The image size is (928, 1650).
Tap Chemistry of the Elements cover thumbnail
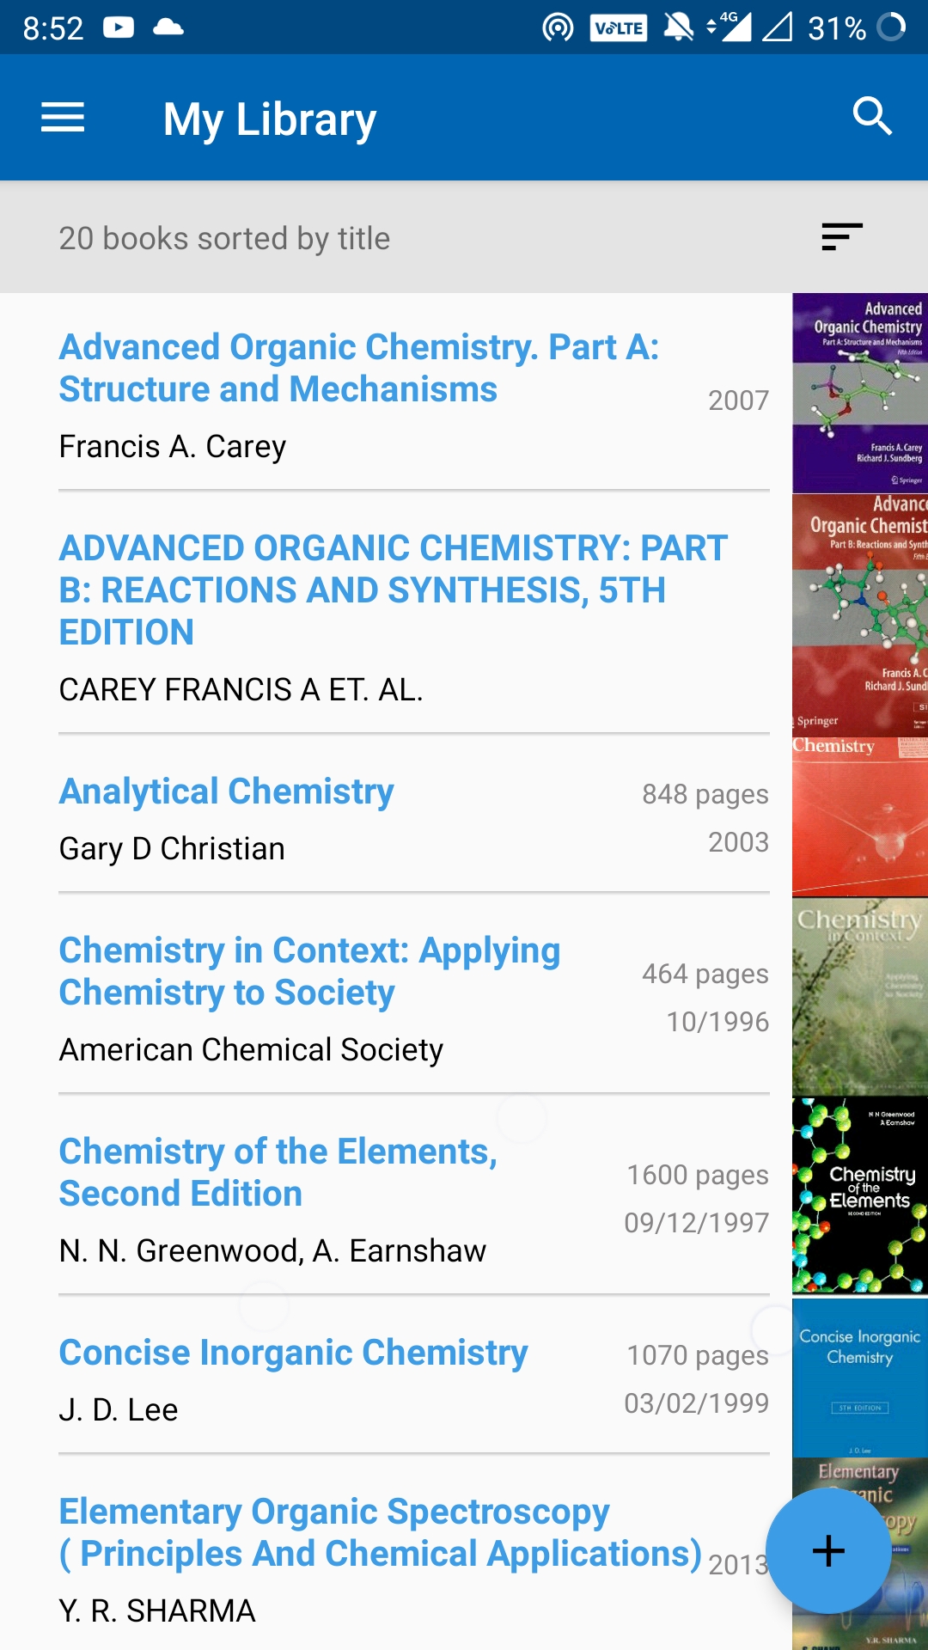click(859, 1196)
